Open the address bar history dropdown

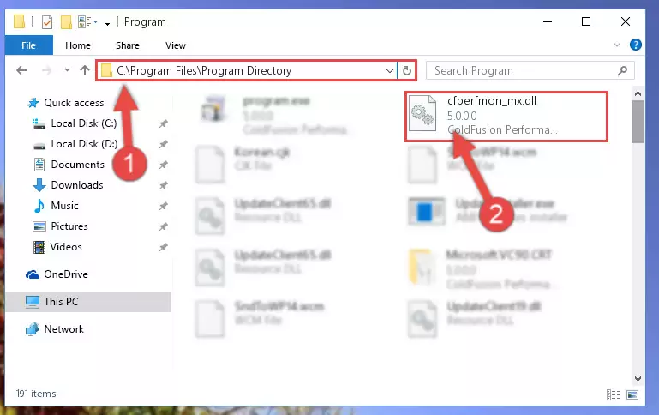(390, 70)
